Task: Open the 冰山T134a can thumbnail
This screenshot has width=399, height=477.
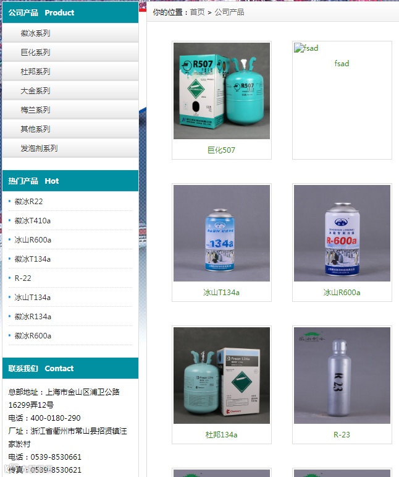Action: pyautogui.click(x=222, y=233)
